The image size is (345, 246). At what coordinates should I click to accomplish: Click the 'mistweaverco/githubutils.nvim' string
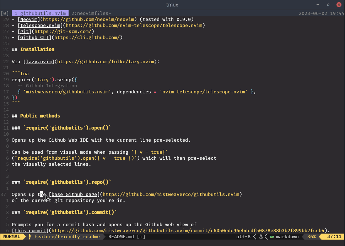(67, 92)
